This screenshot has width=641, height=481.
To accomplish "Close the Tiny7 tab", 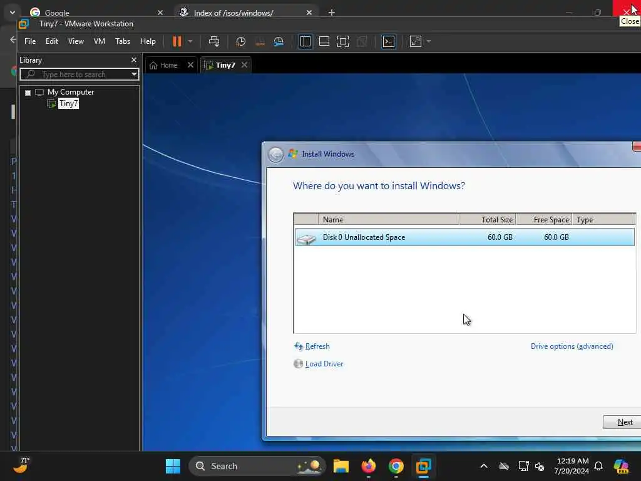I will [245, 65].
